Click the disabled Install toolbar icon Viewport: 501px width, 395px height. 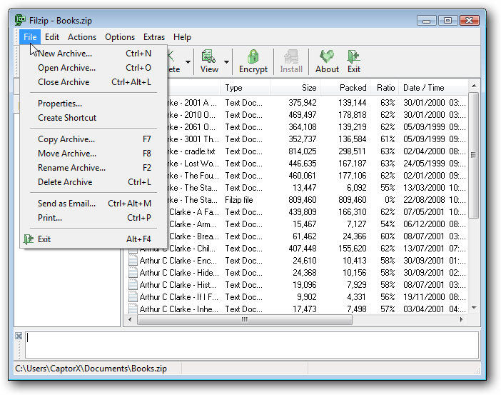point(291,56)
